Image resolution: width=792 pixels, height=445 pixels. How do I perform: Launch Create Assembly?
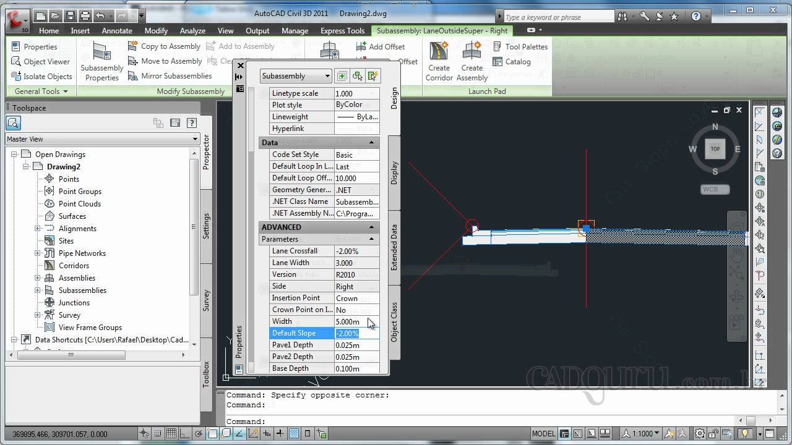(472, 61)
